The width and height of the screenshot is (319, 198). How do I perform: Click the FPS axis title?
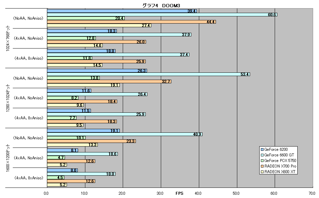[180, 193]
